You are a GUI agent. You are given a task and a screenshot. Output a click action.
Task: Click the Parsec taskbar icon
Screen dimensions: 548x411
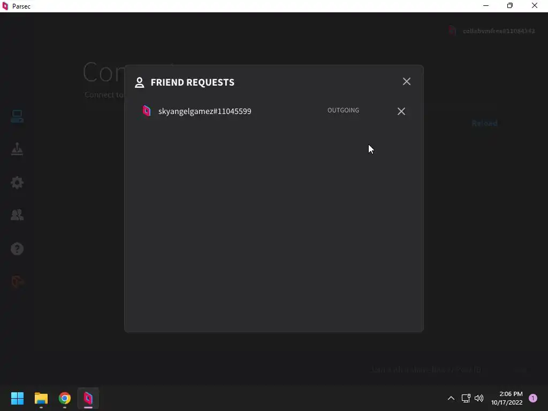pyautogui.click(x=88, y=398)
